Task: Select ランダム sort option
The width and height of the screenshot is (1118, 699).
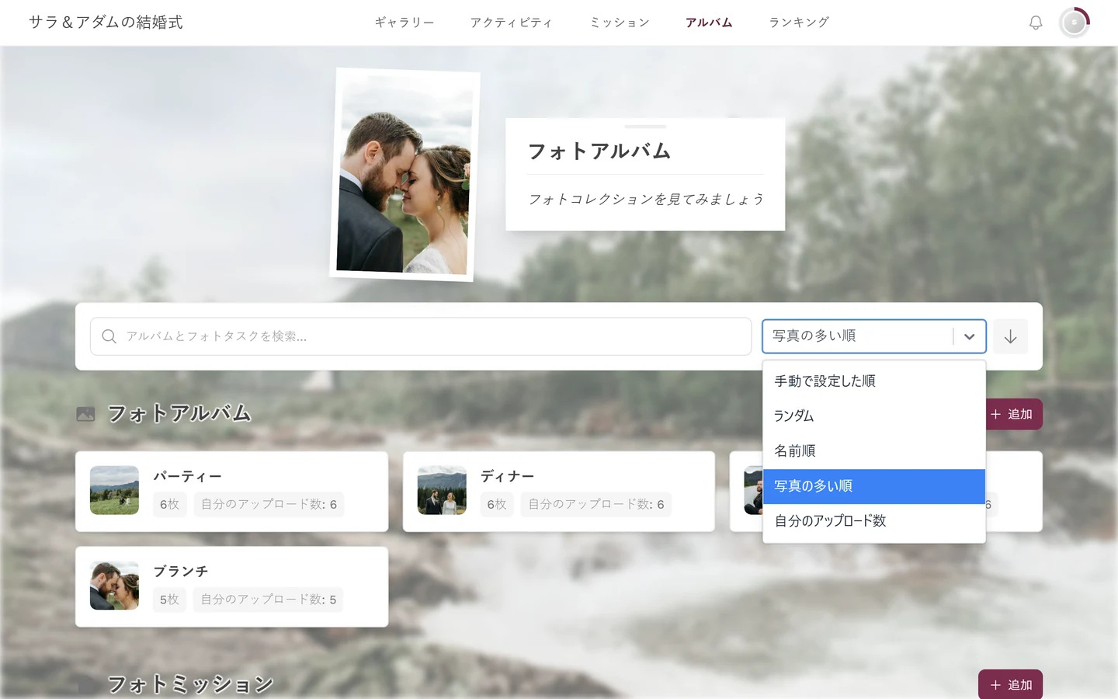Action: pyautogui.click(x=874, y=416)
